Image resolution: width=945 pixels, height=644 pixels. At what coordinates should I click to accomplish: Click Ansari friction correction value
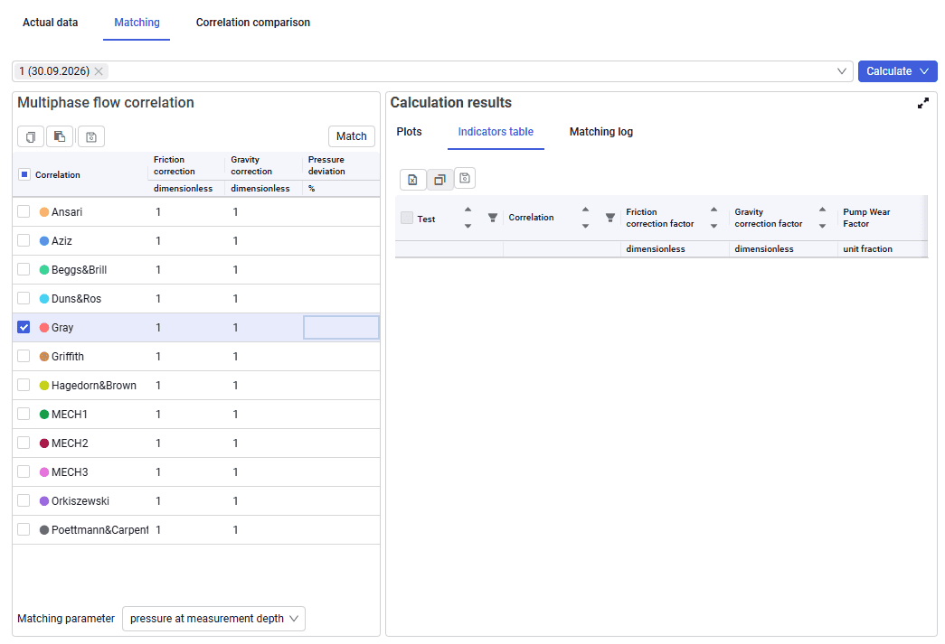pos(158,212)
